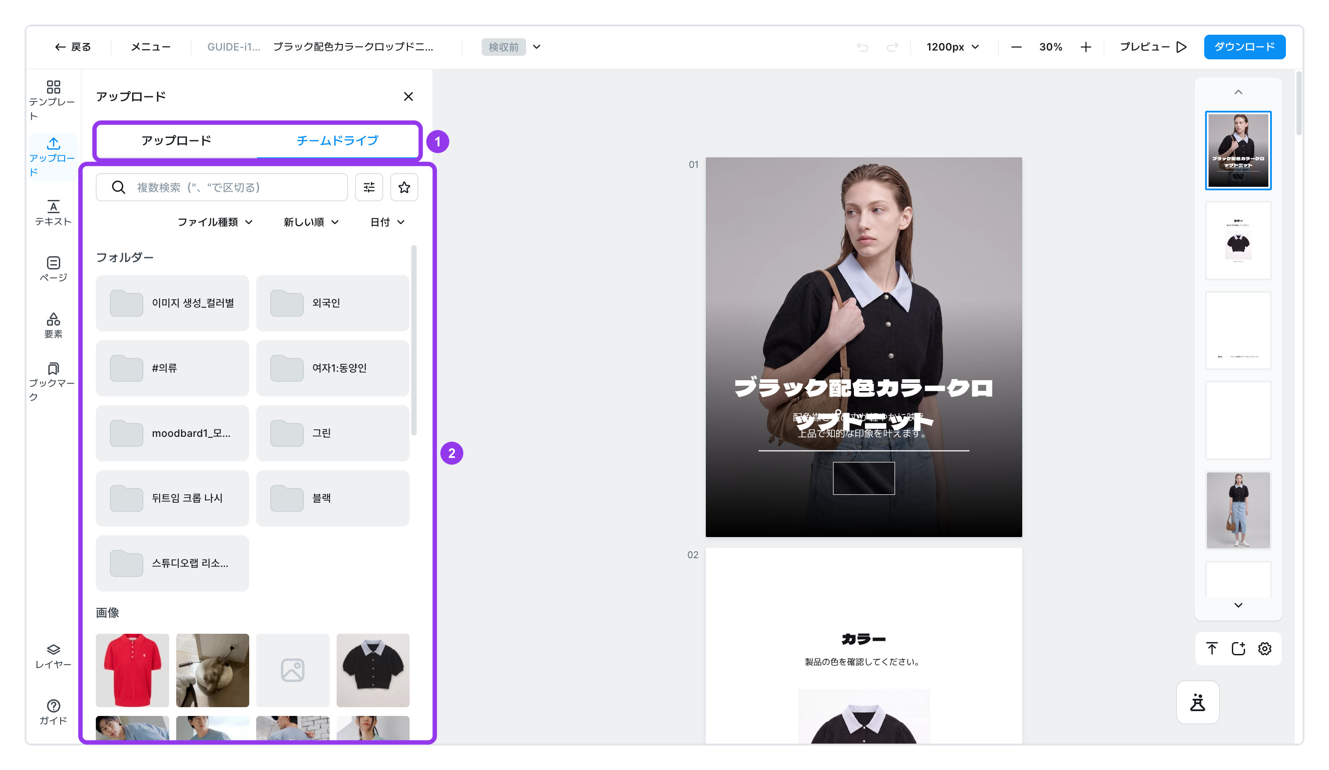Select the page thumbnail of the full-length model photo

point(1238,510)
